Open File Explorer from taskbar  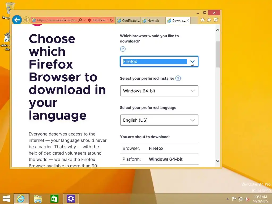click(38, 199)
